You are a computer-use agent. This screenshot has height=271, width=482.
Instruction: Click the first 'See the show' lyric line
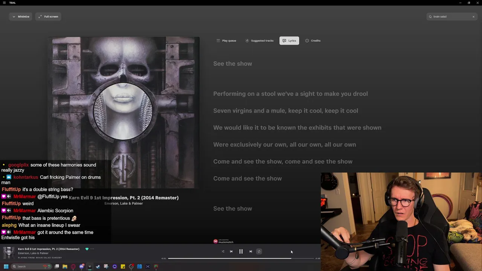[232, 64]
